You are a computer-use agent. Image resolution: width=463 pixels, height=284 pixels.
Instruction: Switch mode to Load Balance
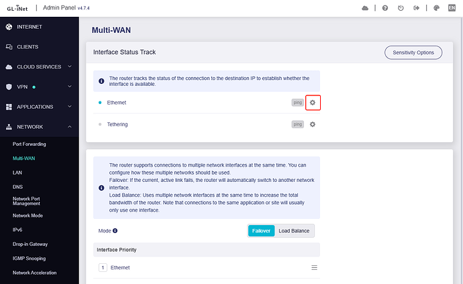tap(294, 231)
